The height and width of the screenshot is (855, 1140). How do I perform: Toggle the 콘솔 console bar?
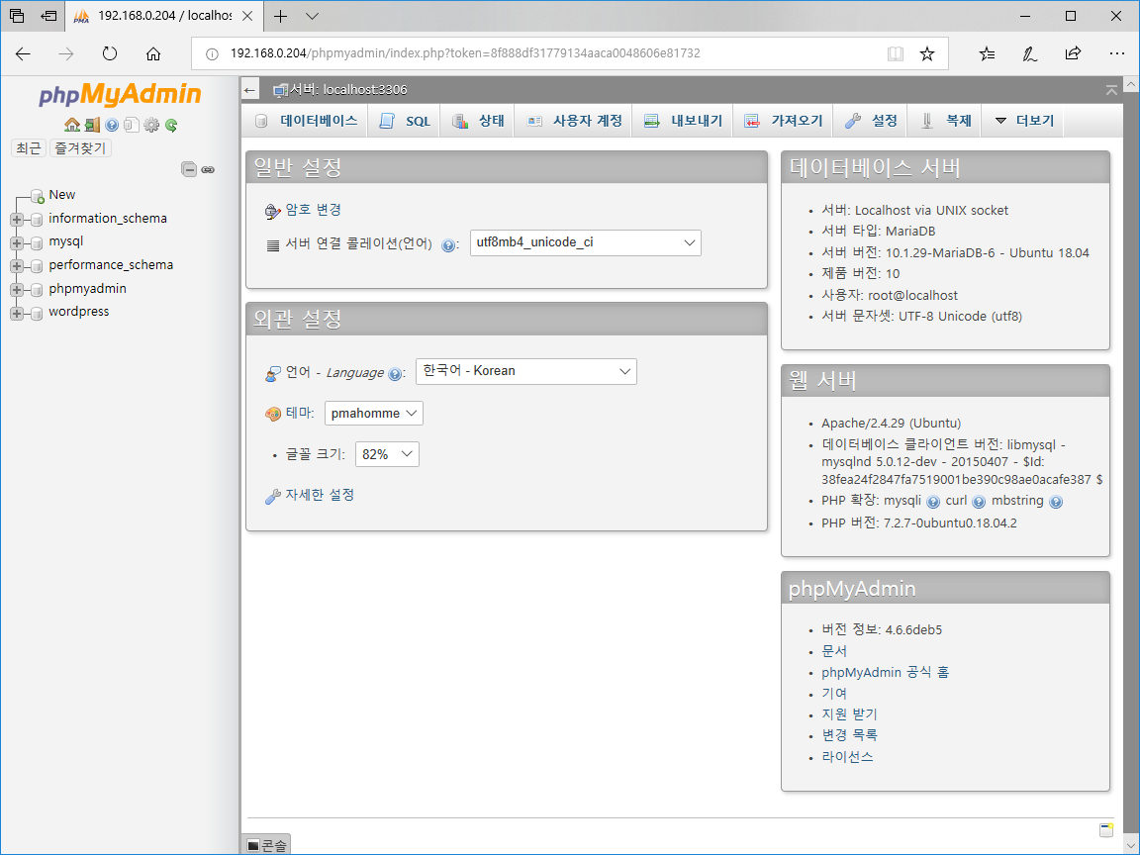[x=266, y=845]
